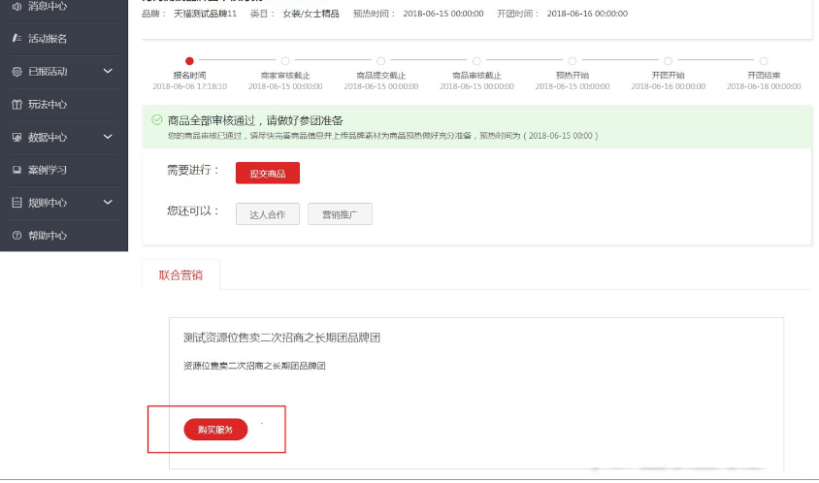Screen dimensions: 819x483
Task: Click the brand name 天猫测试品牌11
Action: (x=206, y=14)
